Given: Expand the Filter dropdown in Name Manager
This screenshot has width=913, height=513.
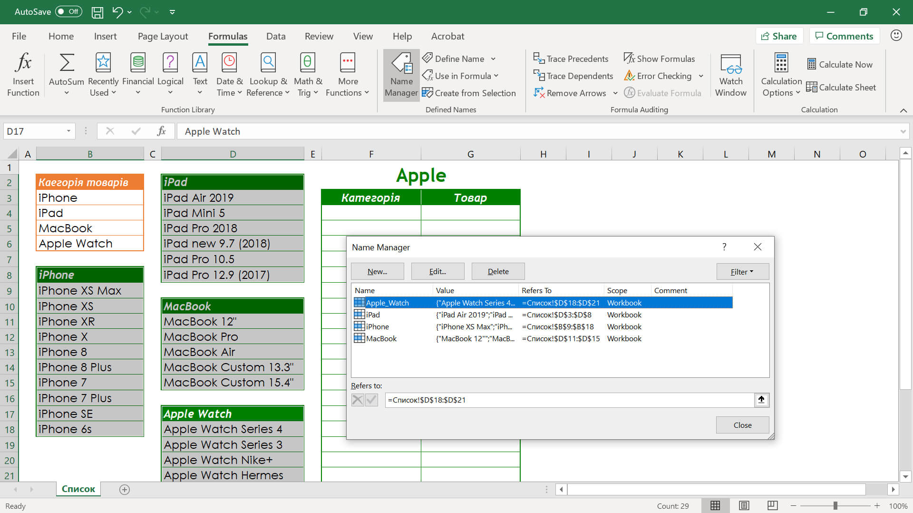Looking at the screenshot, I should (742, 272).
